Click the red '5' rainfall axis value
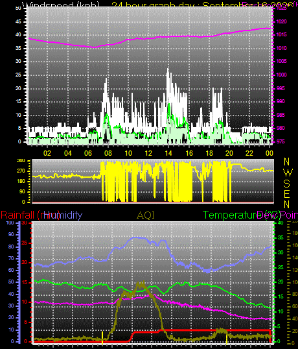The image size is (298, 349). pos(25,322)
